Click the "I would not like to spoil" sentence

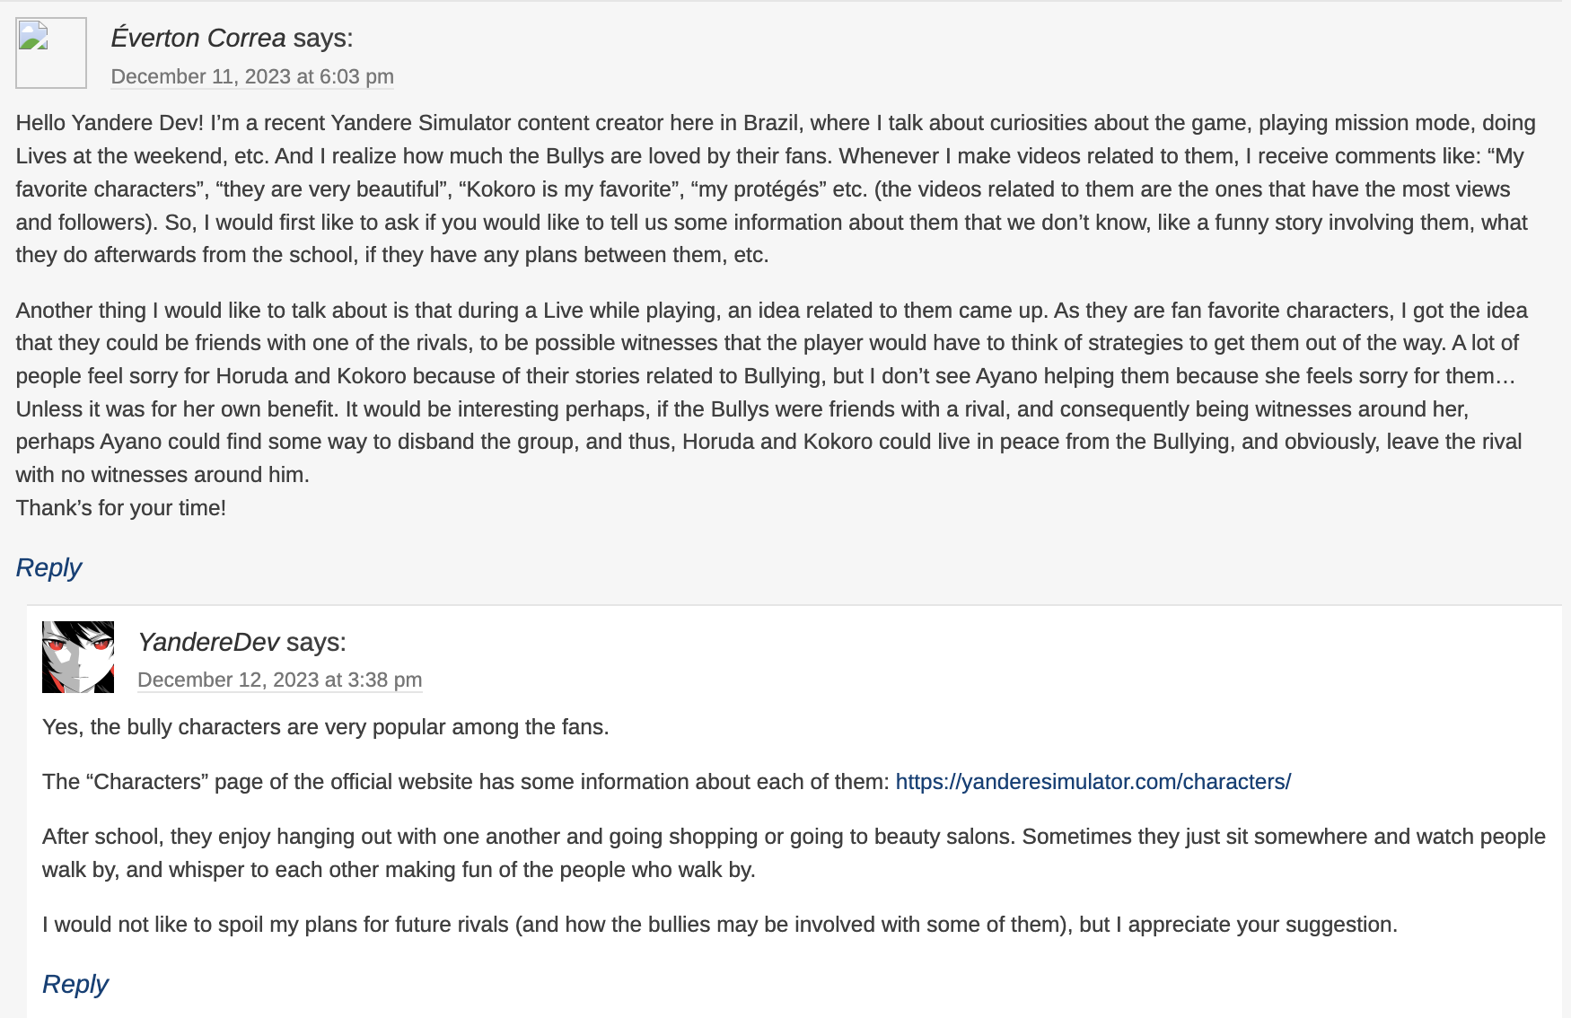(x=719, y=925)
